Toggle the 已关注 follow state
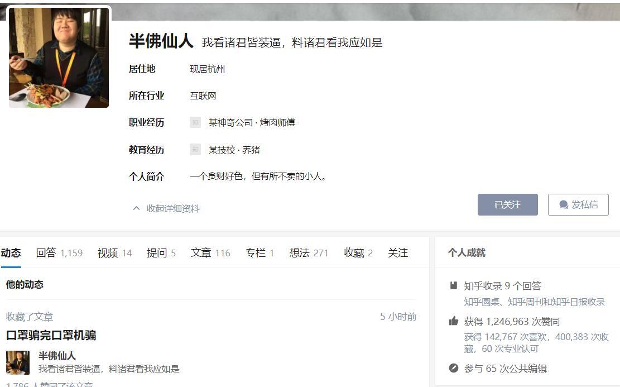The image size is (620, 387). [x=507, y=204]
